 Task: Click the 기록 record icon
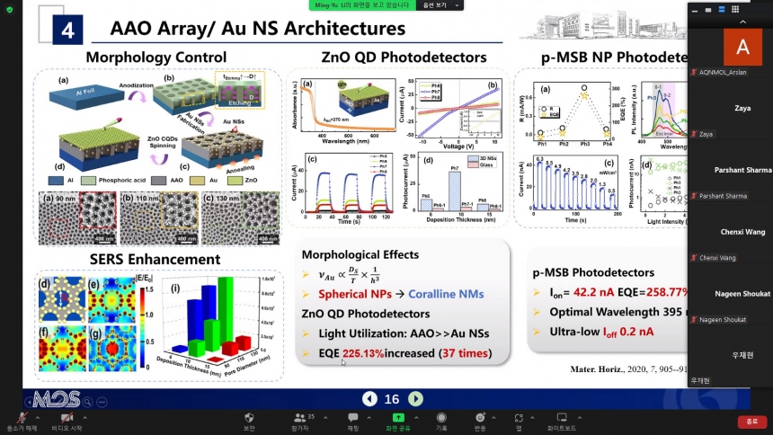441,422
